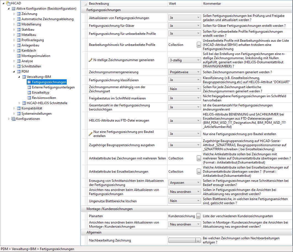293x252 pixels.
Task: Open Nur eine Fertigungszeichnung pro Bauteil dropdown
Action: [x=184, y=133]
